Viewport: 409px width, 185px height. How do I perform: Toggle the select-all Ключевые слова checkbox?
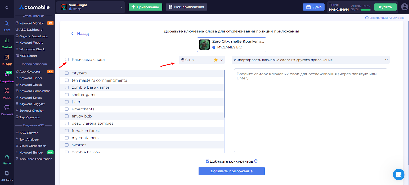pyautogui.click(x=67, y=60)
